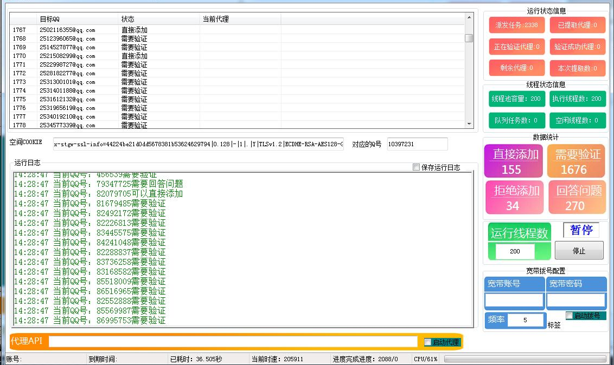Click the 代理API input field
The height and width of the screenshot is (365, 614).
pos(233,341)
